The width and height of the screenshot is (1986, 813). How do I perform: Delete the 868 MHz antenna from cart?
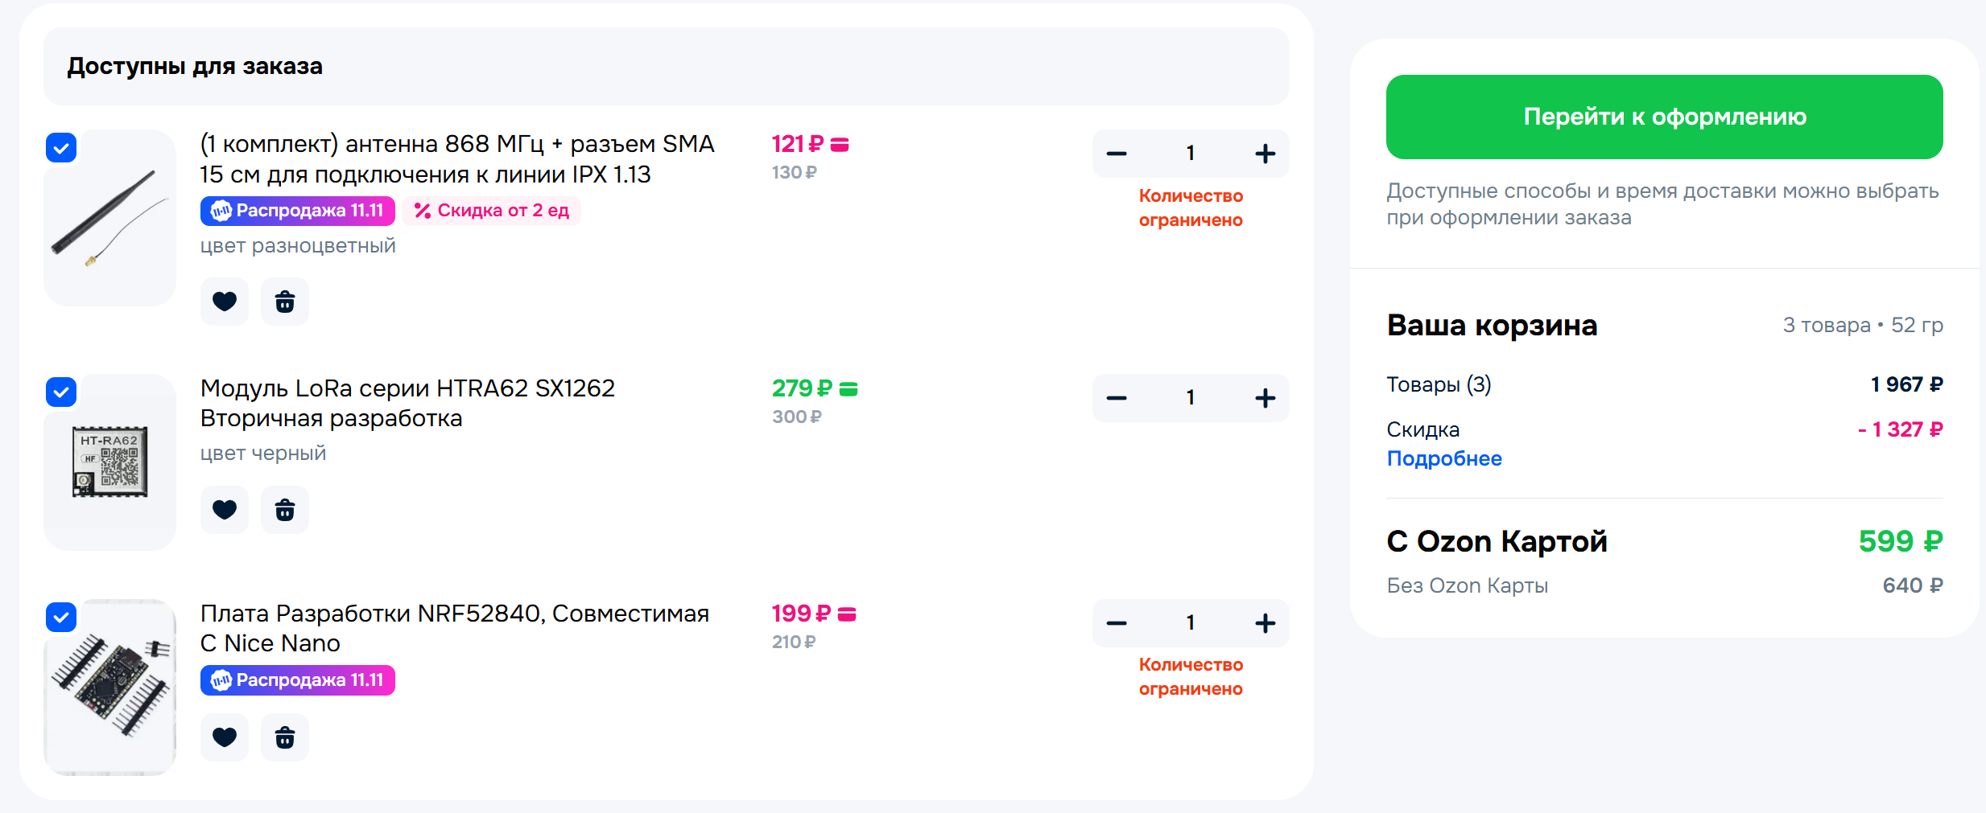pyautogui.click(x=285, y=302)
